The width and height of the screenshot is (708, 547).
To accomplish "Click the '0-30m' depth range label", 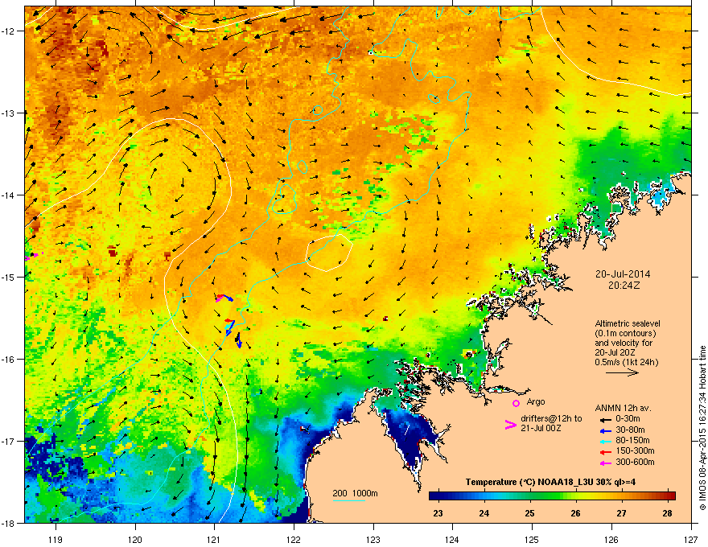I will pos(628,419).
